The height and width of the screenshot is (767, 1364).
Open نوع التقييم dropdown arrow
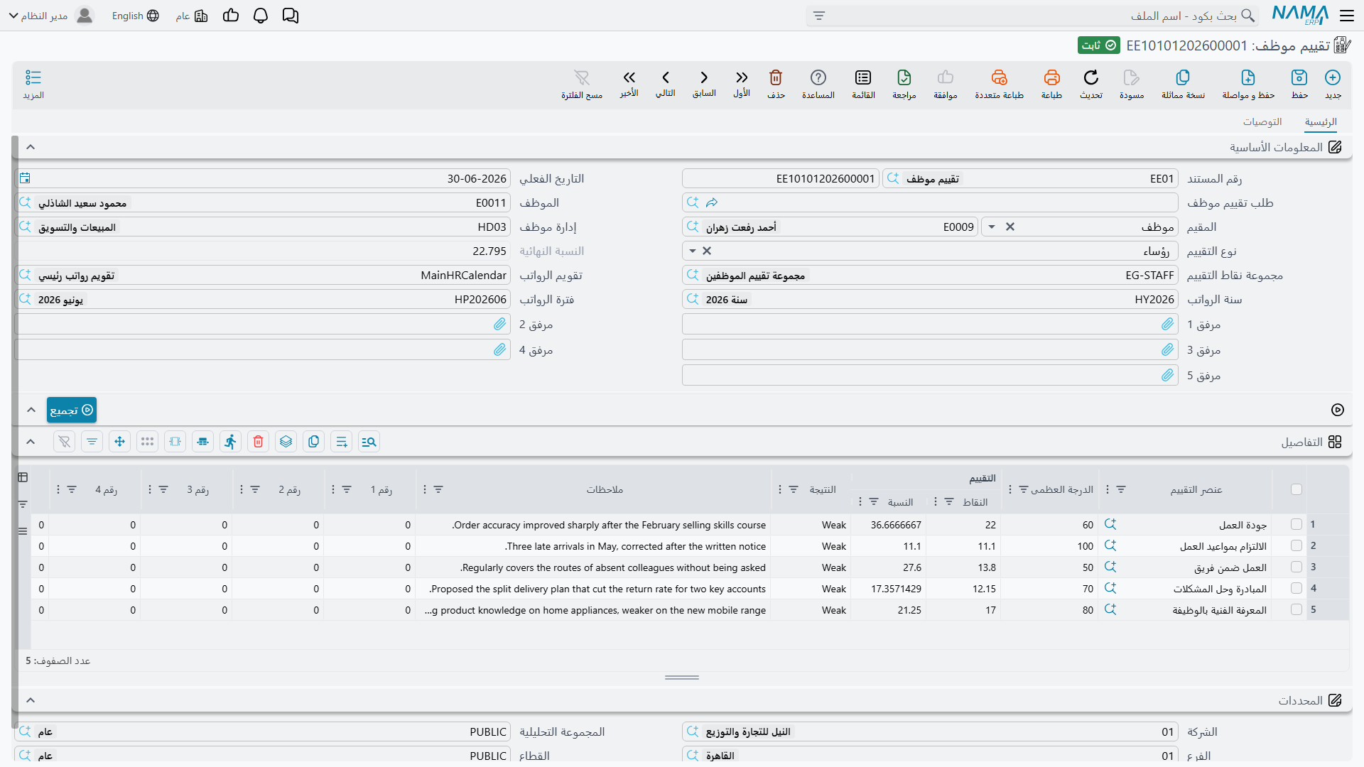click(693, 251)
